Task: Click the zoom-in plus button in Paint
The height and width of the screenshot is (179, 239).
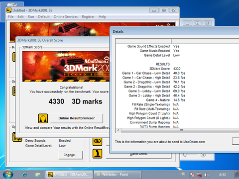Action: point(203,155)
